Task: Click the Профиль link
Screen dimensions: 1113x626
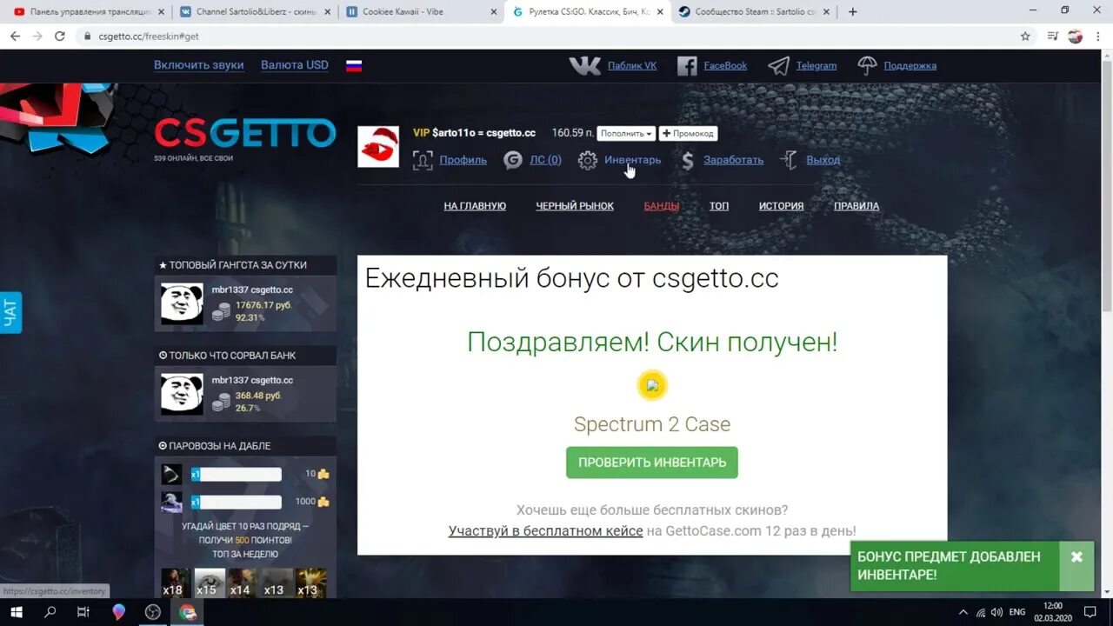Action: [463, 160]
